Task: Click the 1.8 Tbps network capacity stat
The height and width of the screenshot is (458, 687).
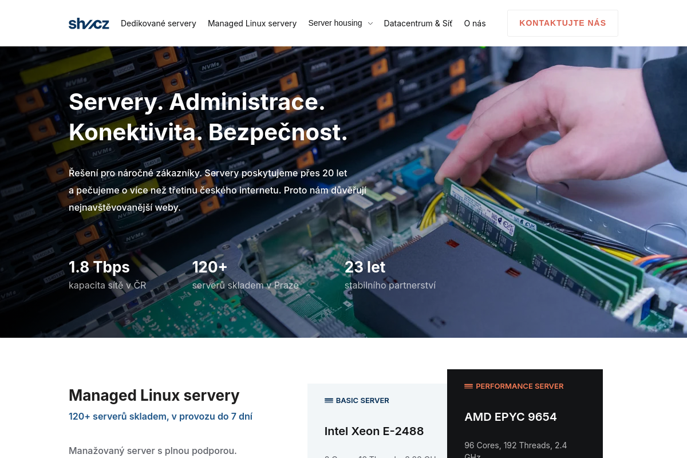Action: click(108, 275)
